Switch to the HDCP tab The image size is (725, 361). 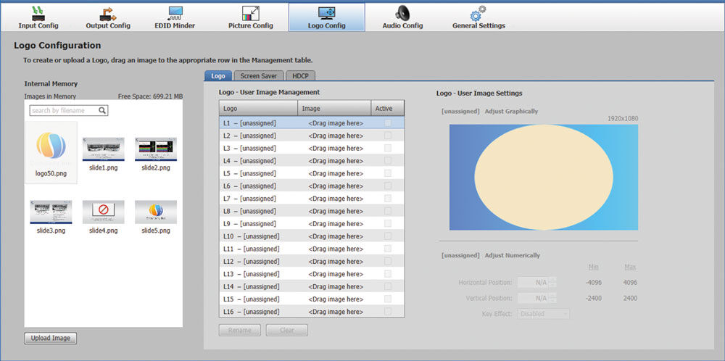[300, 75]
